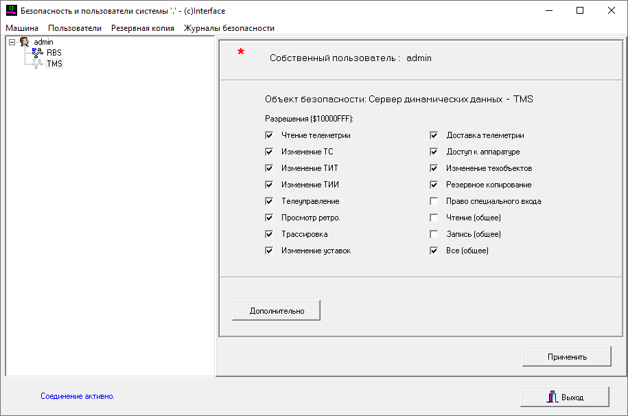This screenshot has width=628, height=416.
Task: Open the Машина menu
Action: 22,28
